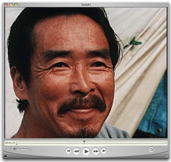171x162 pixels.
Task: Click the selection-start marker below timeline
Action: (16, 144)
